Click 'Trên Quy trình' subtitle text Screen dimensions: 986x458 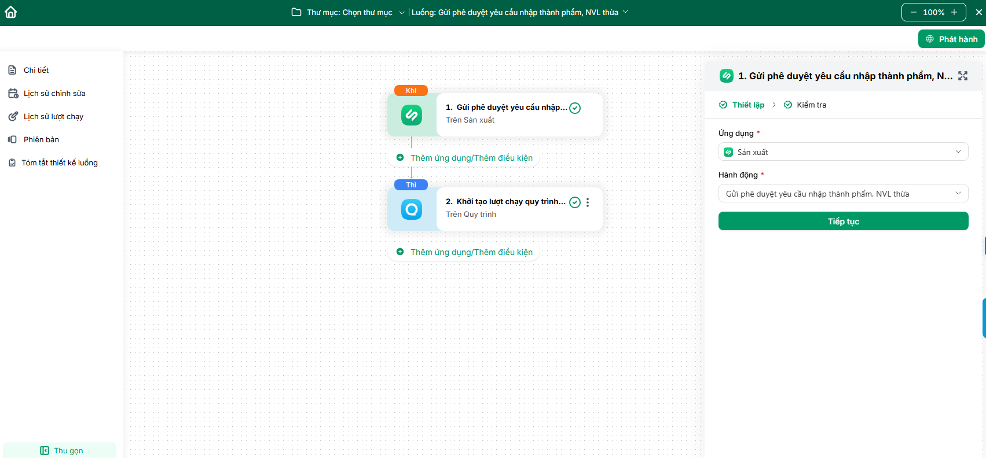[471, 214]
